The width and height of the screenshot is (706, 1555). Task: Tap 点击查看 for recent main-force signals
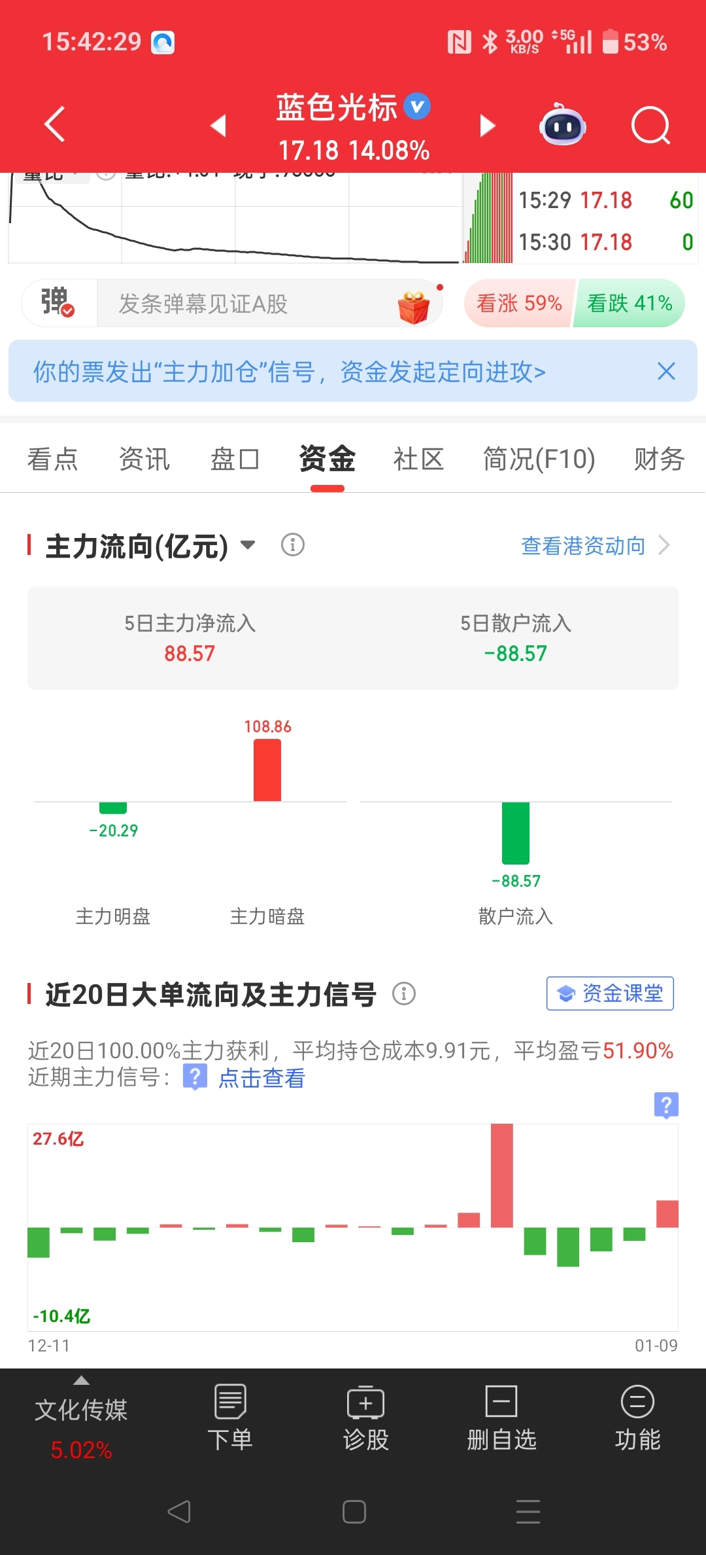(261, 1078)
